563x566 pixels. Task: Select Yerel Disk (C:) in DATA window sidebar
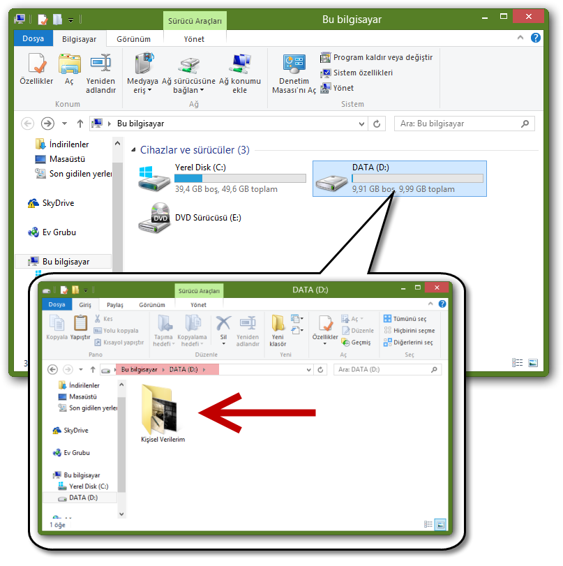(x=84, y=486)
